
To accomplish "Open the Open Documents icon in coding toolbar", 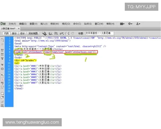I will 2,40.
